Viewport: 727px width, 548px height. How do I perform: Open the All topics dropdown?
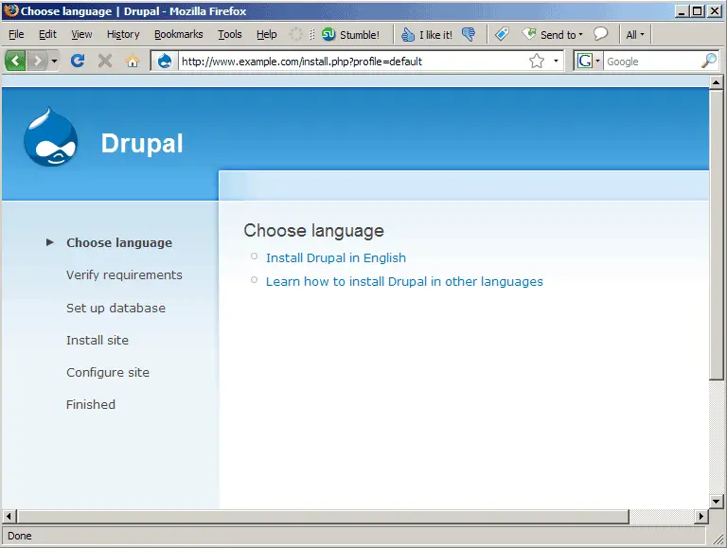635,35
